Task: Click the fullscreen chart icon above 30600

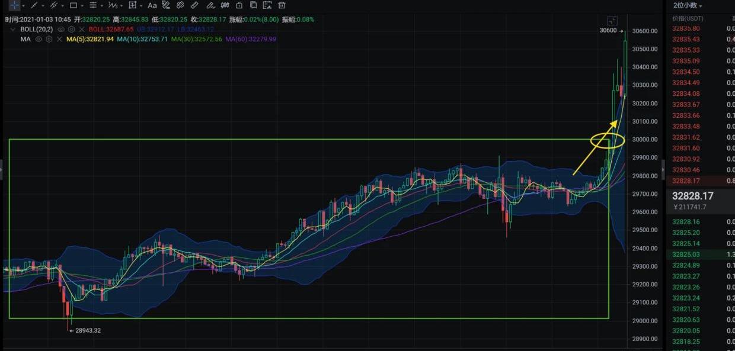Action: (x=612, y=21)
